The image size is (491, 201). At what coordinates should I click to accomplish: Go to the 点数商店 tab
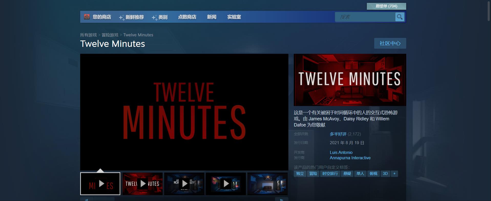[x=187, y=17]
